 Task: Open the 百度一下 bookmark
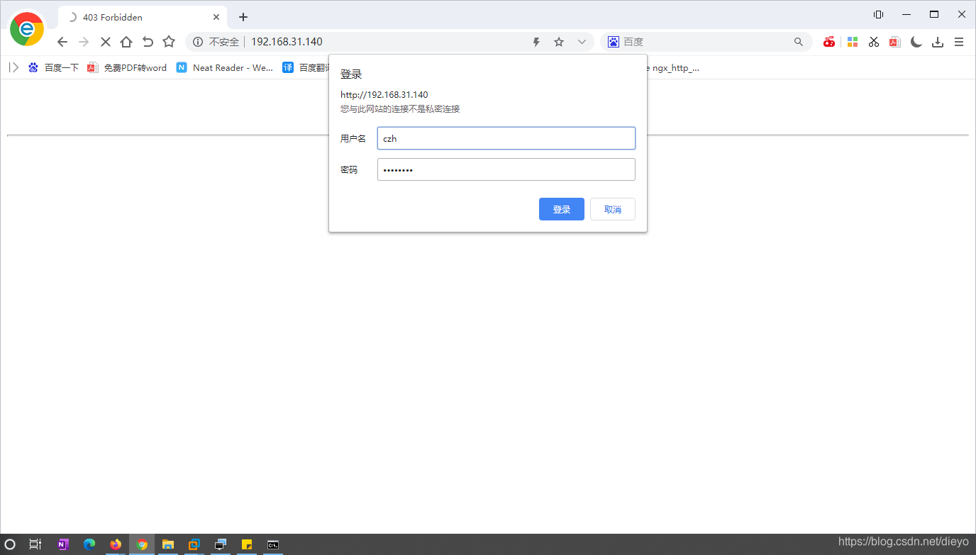coord(53,67)
